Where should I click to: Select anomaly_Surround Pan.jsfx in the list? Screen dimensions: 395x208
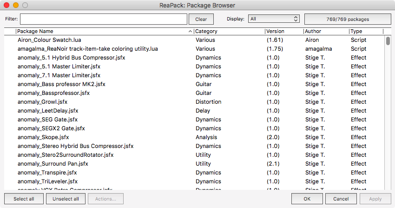(x=53, y=164)
